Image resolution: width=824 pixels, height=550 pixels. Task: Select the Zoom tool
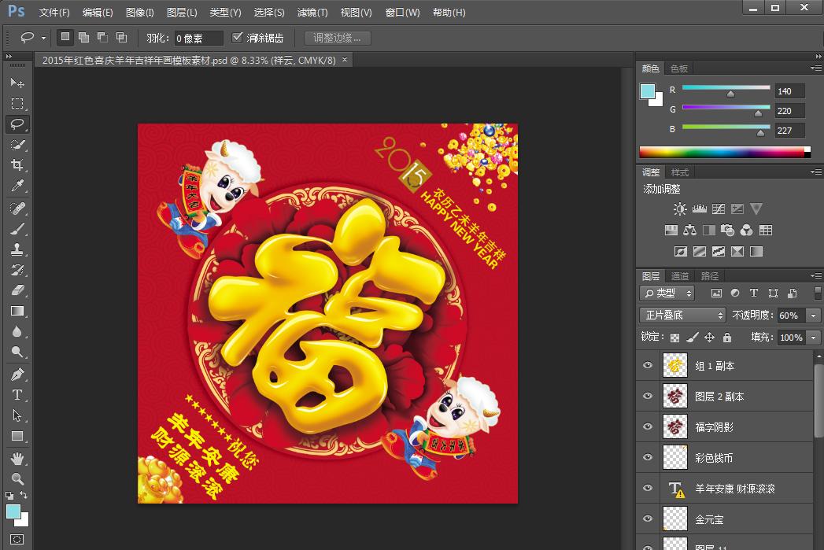[x=17, y=478]
